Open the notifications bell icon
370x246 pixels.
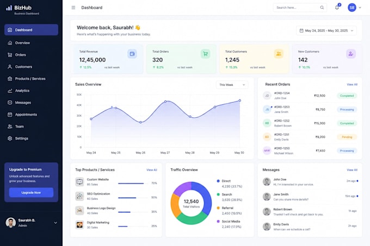[x=337, y=8]
